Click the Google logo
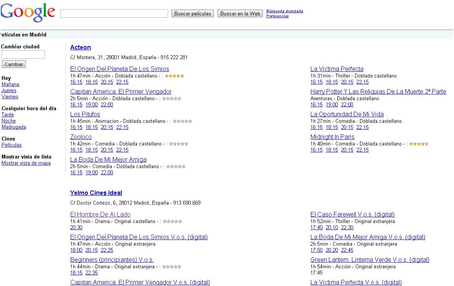The height and width of the screenshot is (286, 454). [28, 12]
